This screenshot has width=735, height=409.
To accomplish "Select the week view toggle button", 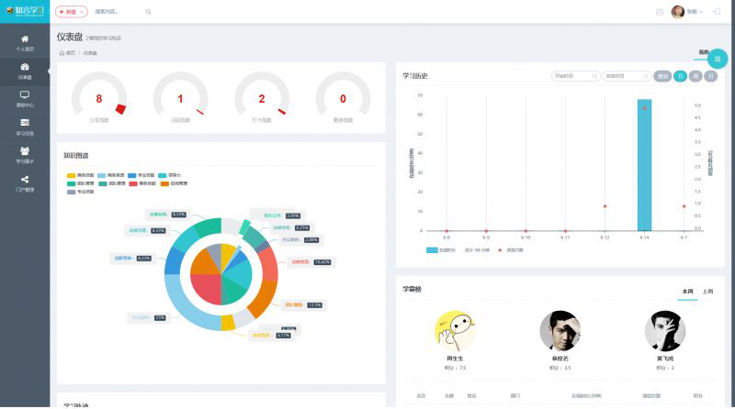I will coord(695,76).
